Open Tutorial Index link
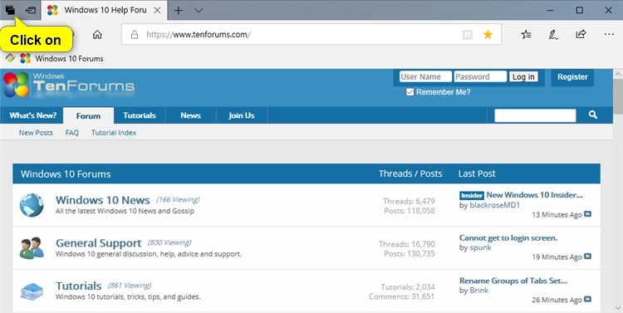Screen dimensions: 623x313 114,133
